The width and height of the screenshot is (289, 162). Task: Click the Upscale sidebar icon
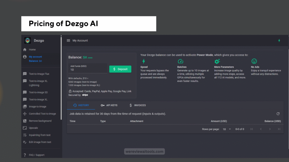tap(25, 128)
